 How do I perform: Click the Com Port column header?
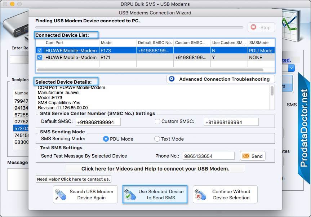click(71, 43)
